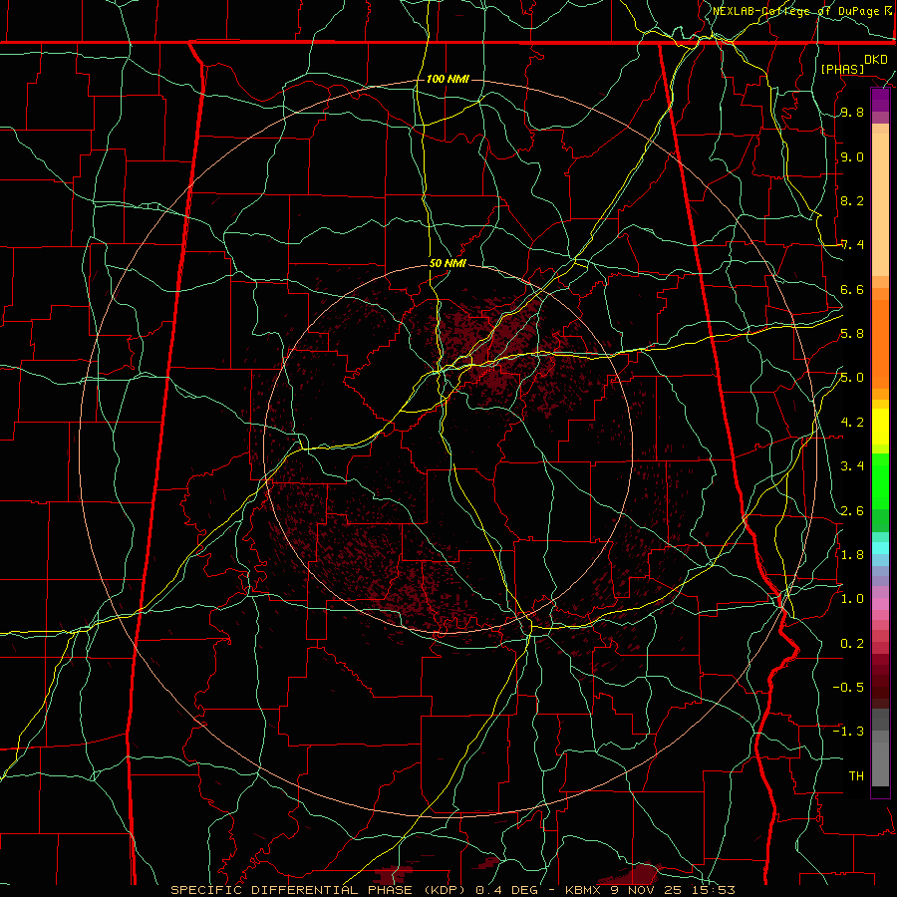This screenshot has width=897, height=897.
Task: Select the 50 NMI range ring label
Action: pyautogui.click(x=448, y=264)
